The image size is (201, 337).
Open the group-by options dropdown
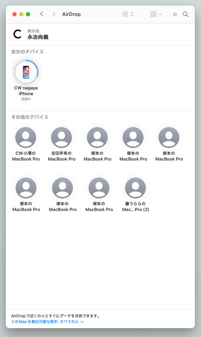click(156, 14)
